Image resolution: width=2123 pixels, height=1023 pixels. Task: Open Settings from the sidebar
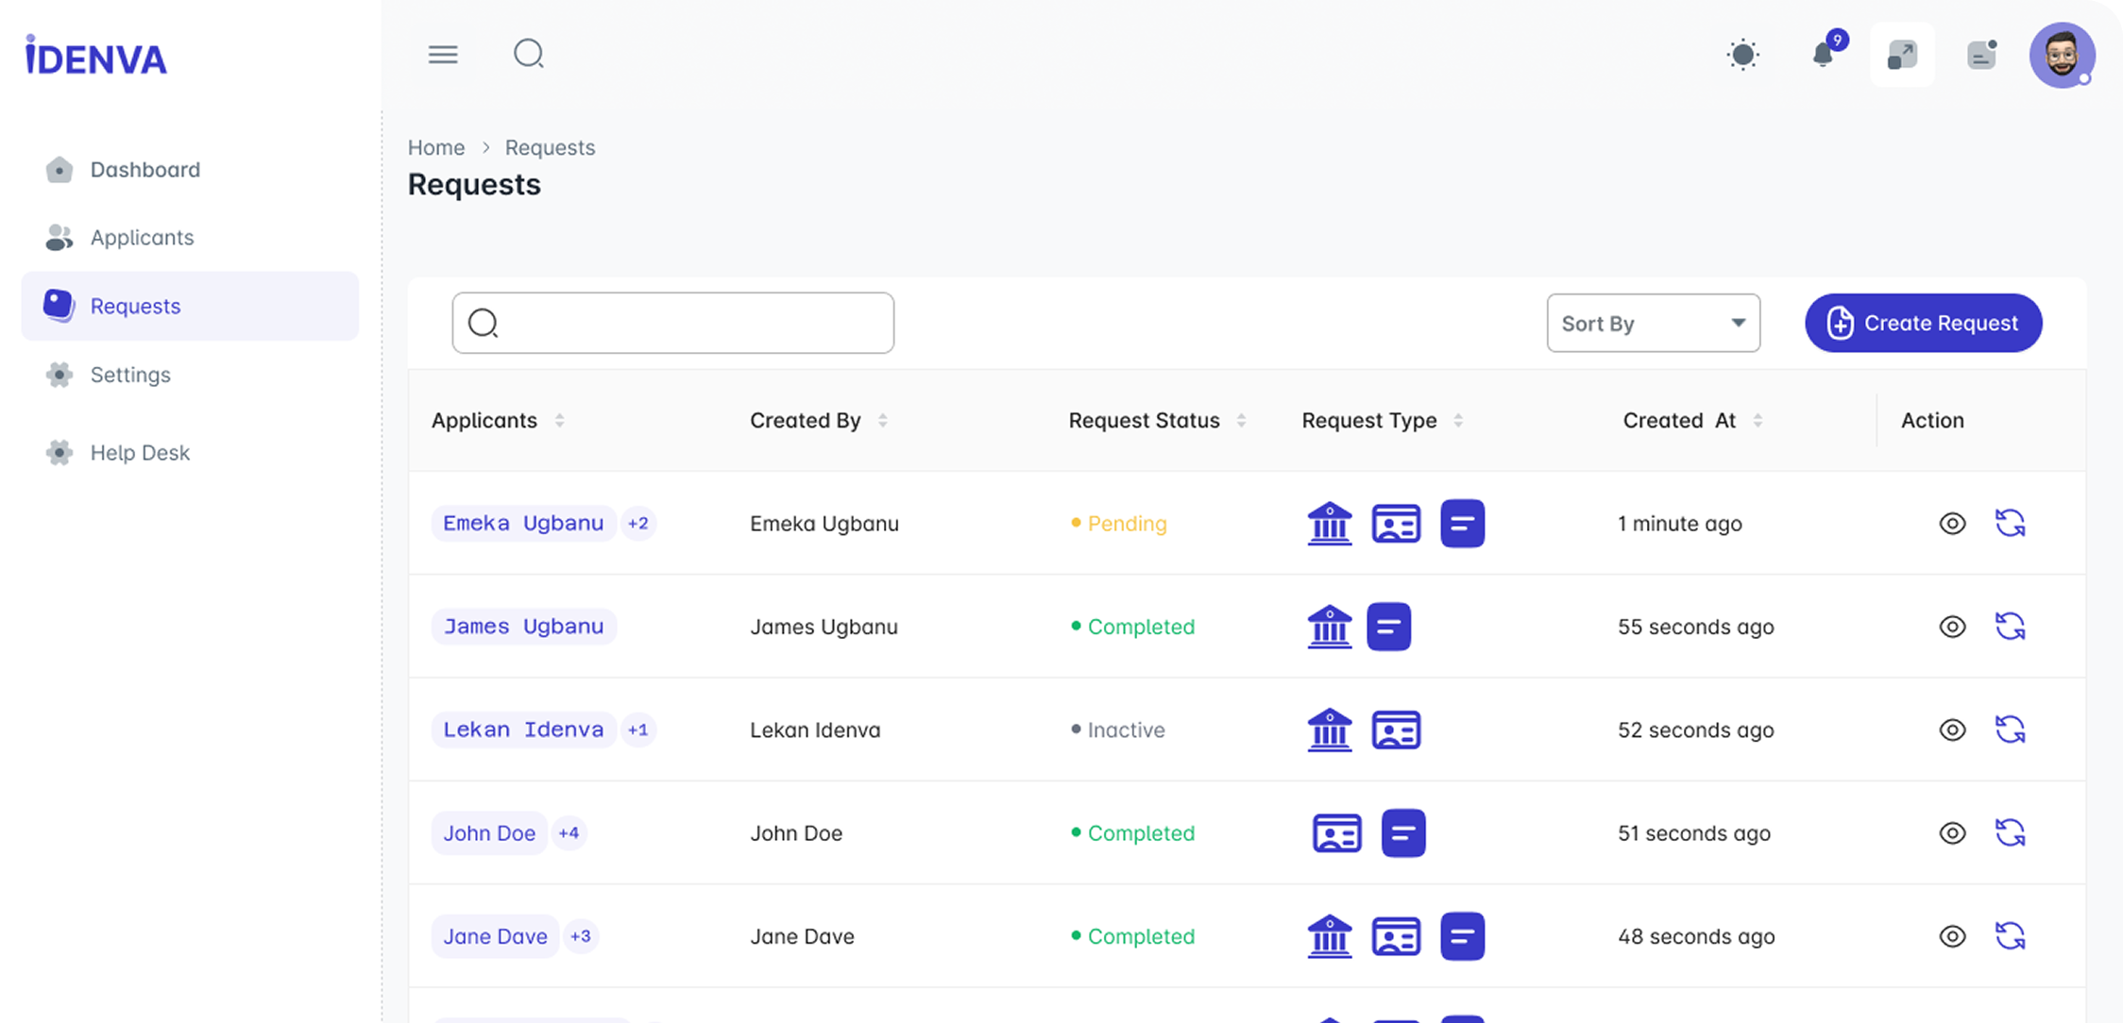pyautogui.click(x=130, y=375)
